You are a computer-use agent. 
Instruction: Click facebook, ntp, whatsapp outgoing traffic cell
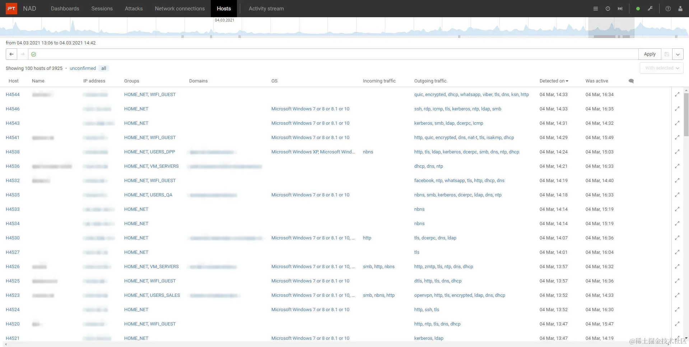pyautogui.click(x=459, y=181)
